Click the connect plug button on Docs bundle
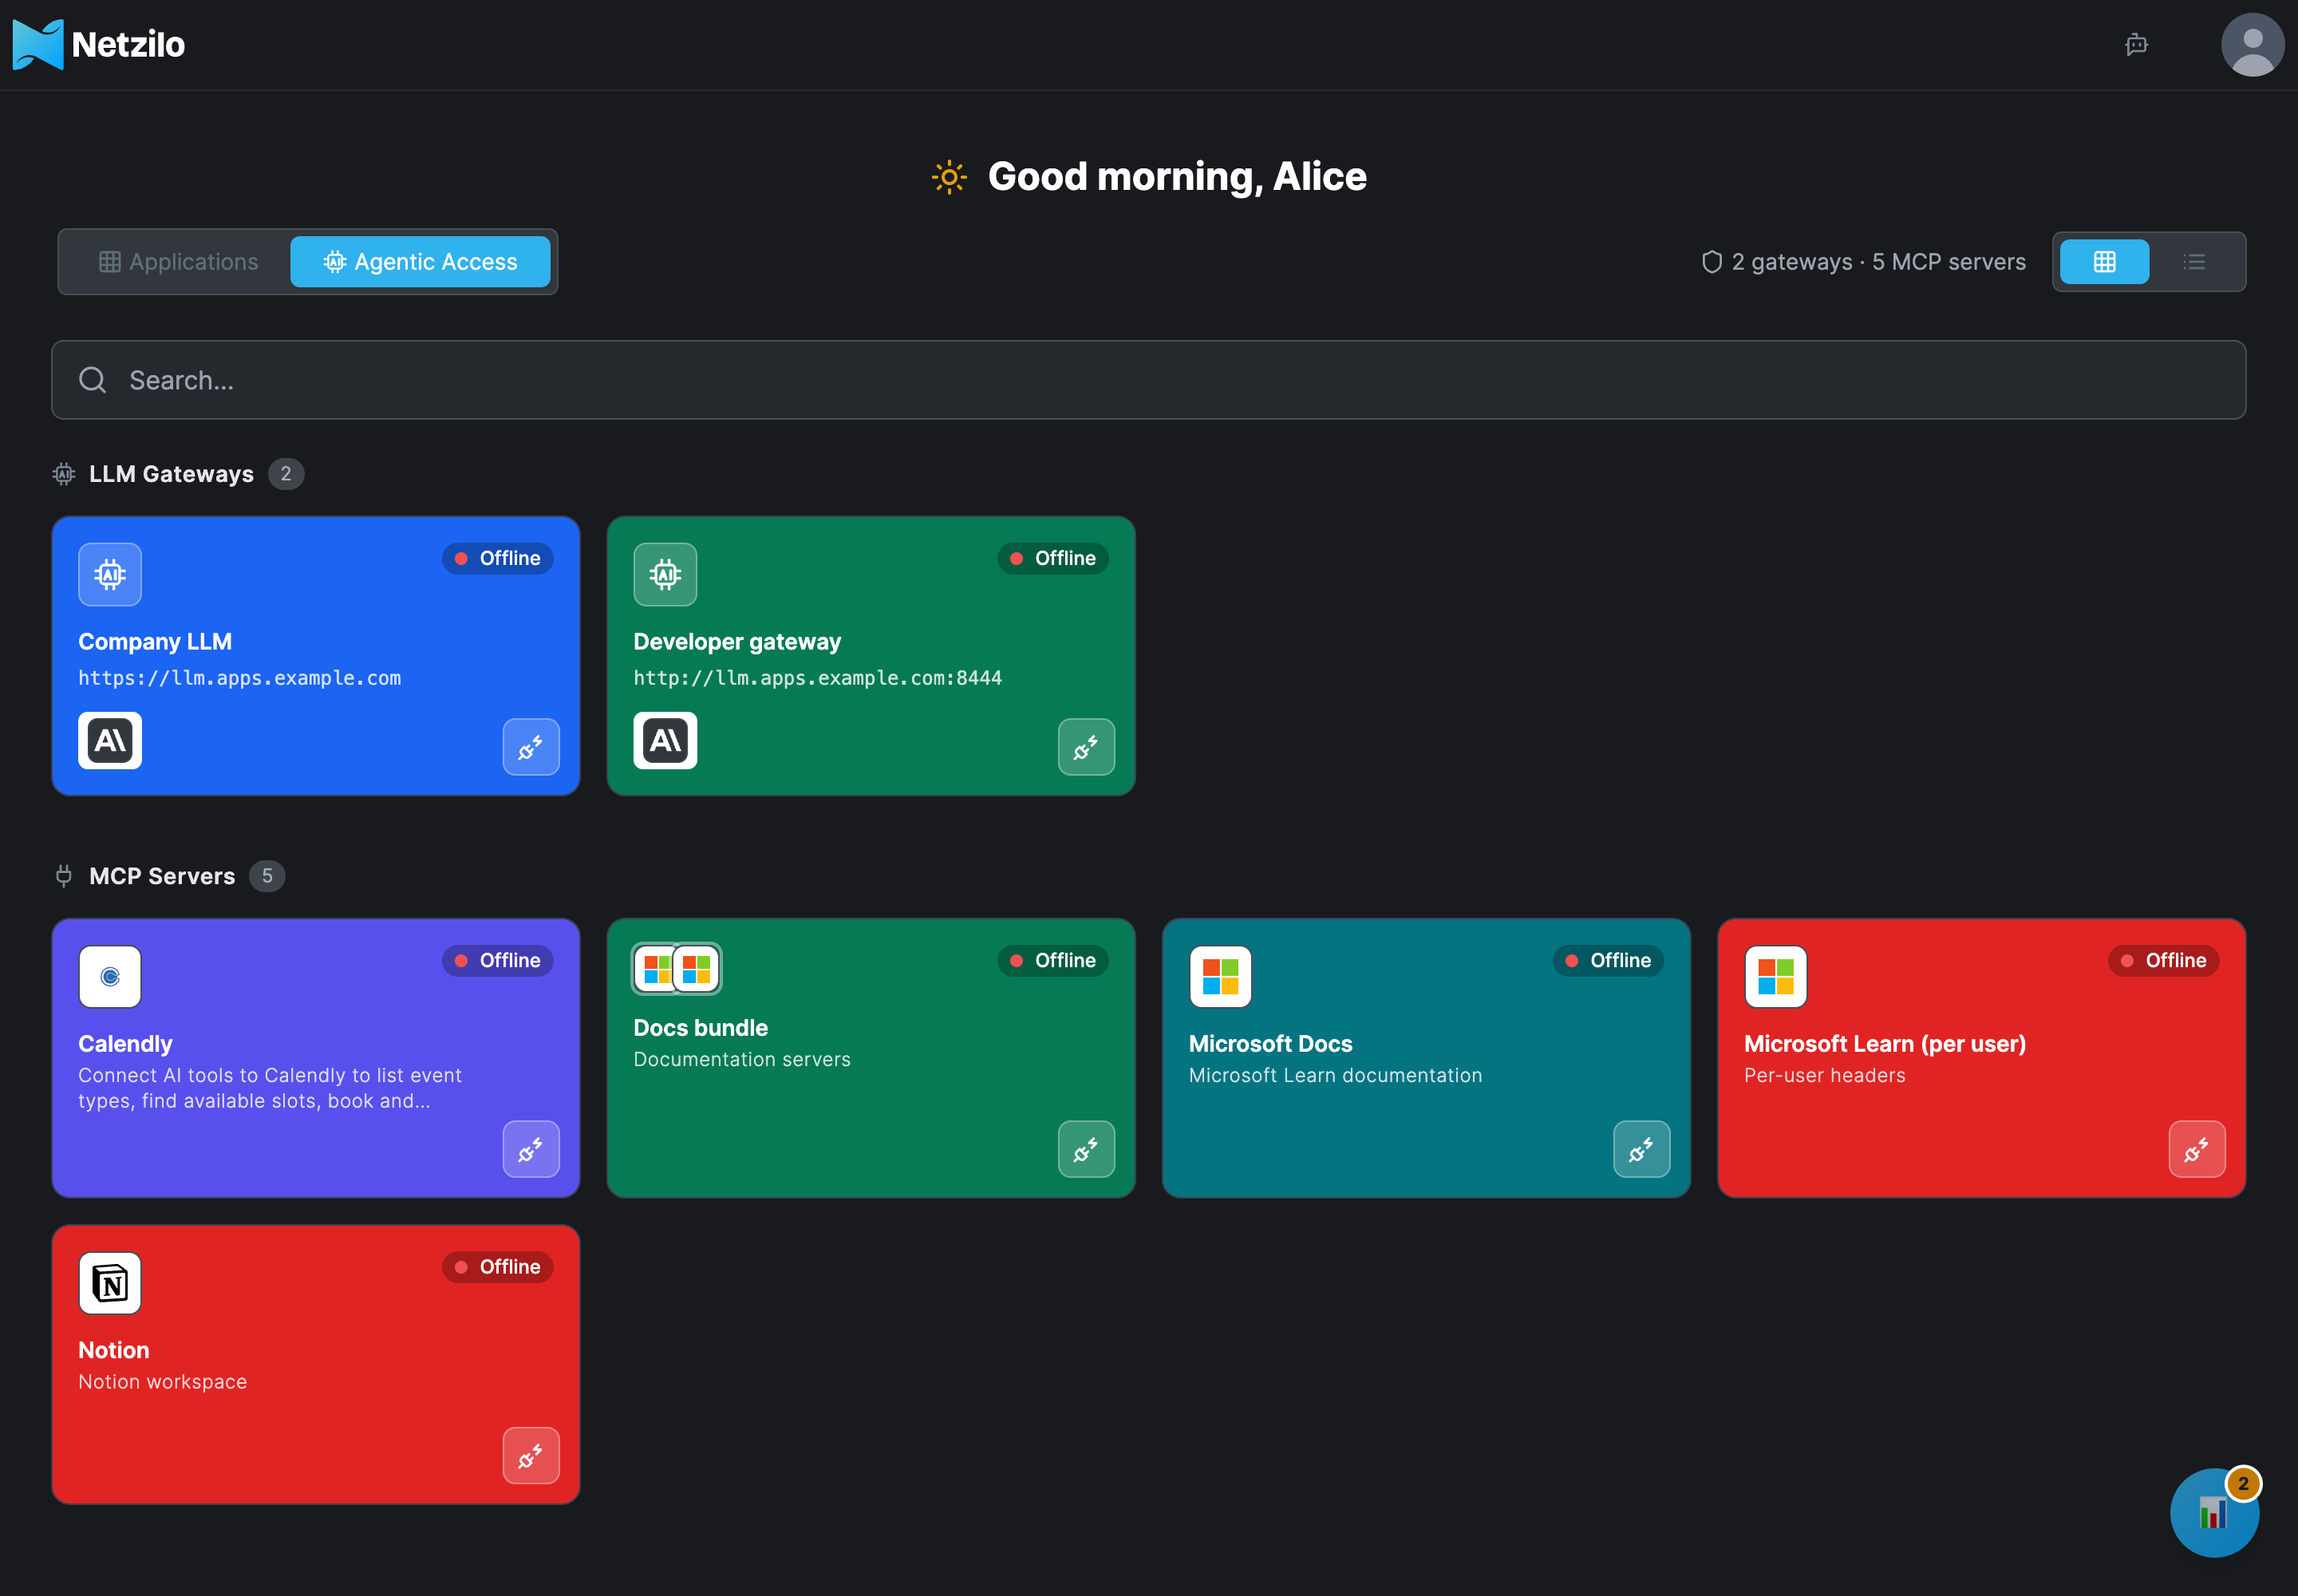Viewport: 2298px width, 1596px height. click(1086, 1149)
